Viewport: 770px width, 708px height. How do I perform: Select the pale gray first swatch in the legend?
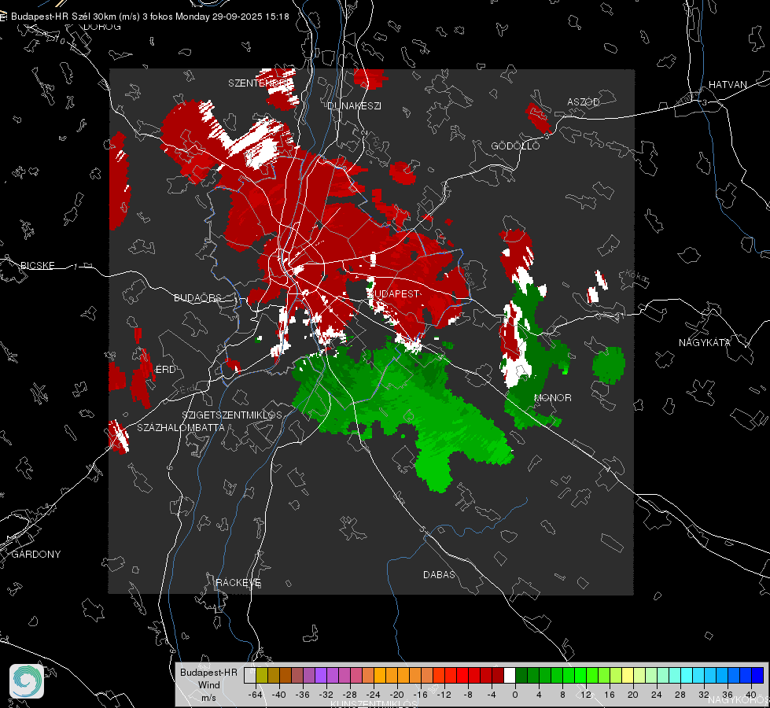[x=250, y=676]
